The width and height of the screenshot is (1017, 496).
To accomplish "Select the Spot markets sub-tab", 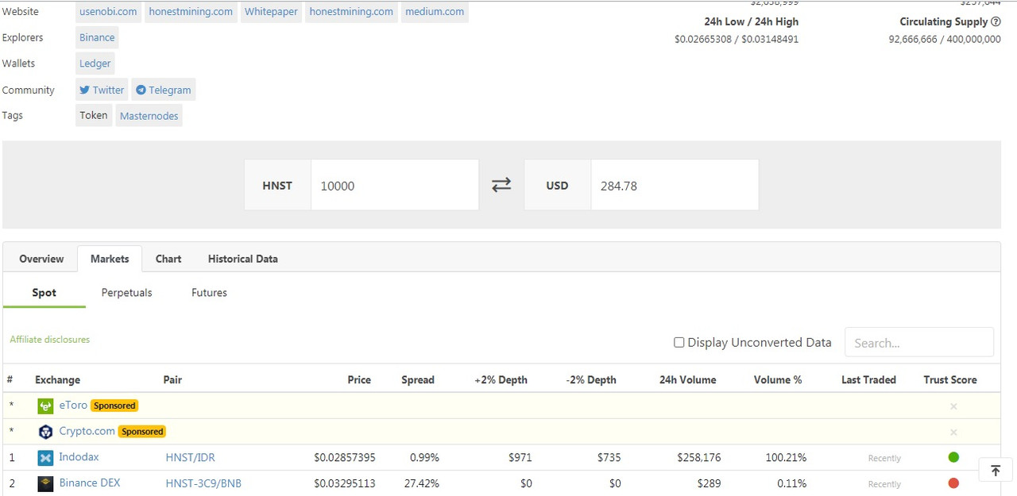I will pyautogui.click(x=44, y=293).
